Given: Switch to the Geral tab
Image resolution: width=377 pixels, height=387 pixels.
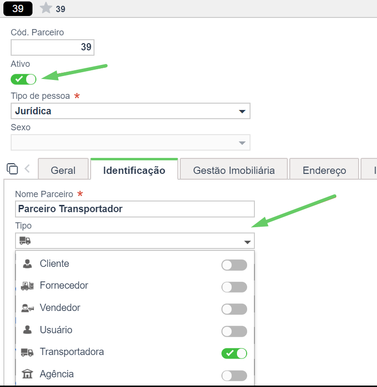Looking at the screenshot, I should tap(63, 170).
